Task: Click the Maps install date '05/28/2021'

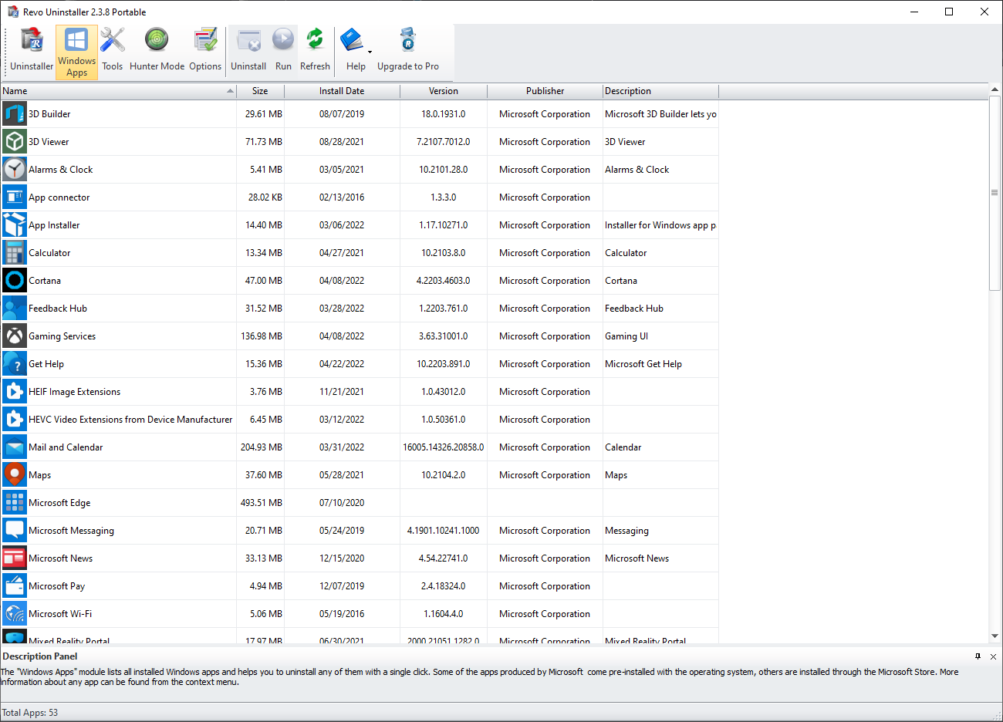Action: click(x=342, y=475)
